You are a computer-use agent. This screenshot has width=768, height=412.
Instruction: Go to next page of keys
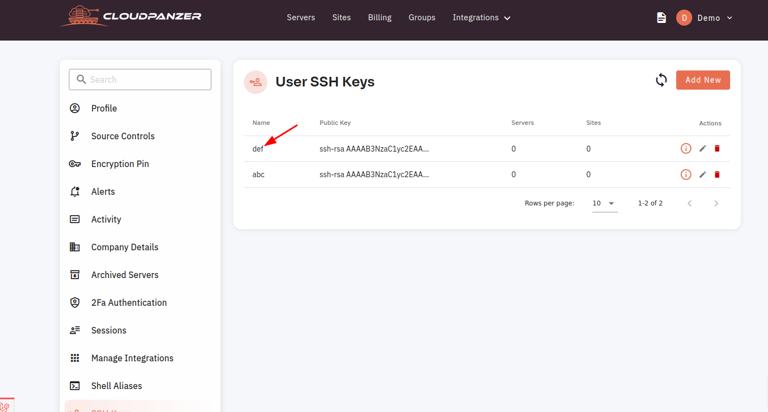point(716,203)
